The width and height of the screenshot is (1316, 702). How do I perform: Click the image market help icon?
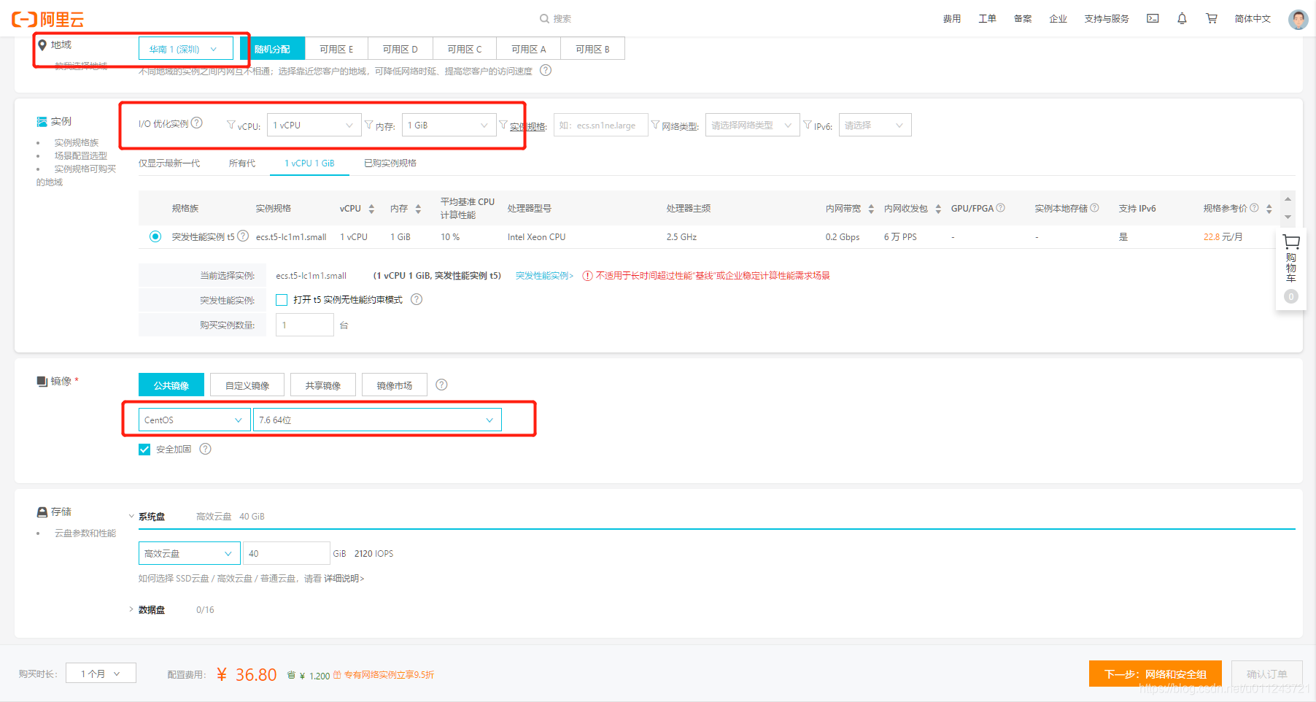[x=441, y=385]
